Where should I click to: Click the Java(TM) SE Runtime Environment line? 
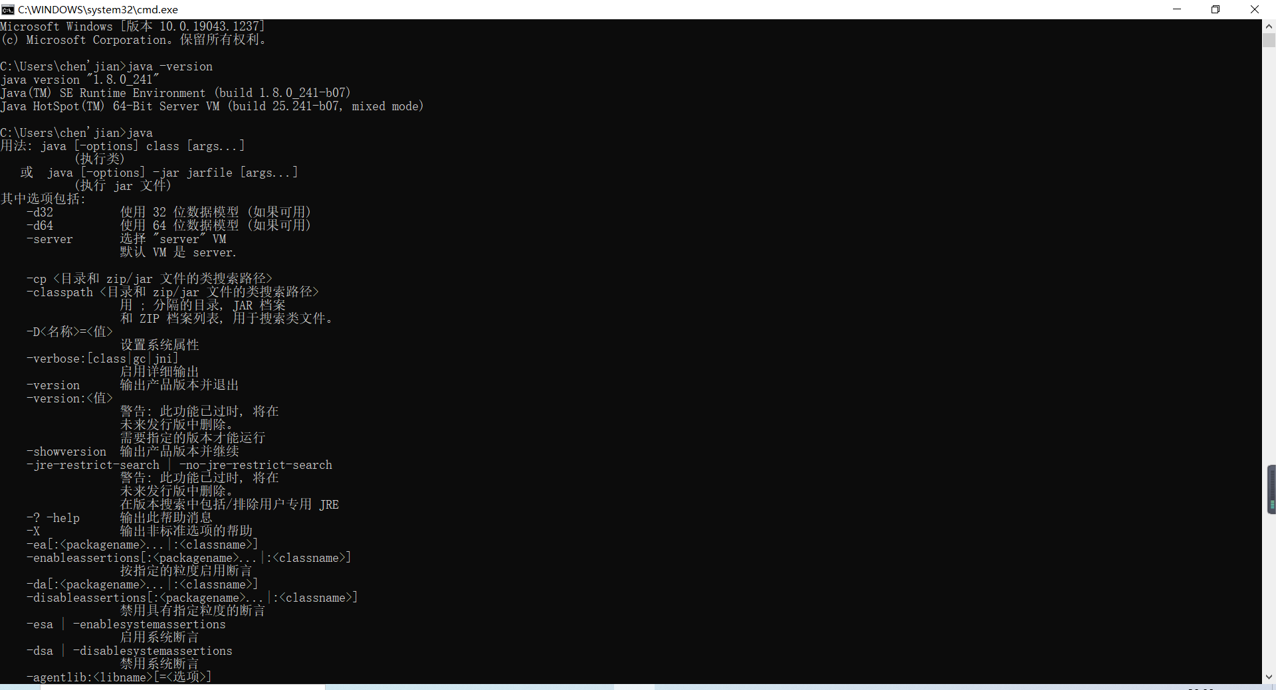coord(175,93)
